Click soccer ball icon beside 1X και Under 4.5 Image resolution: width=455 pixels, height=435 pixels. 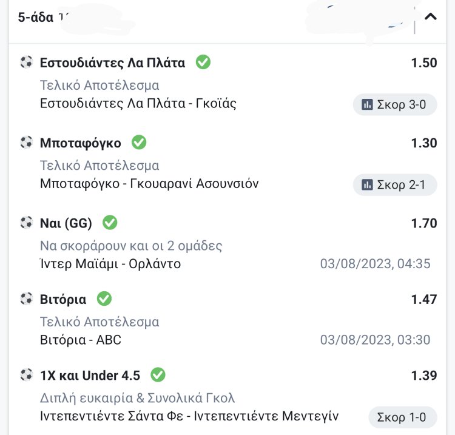(x=26, y=375)
